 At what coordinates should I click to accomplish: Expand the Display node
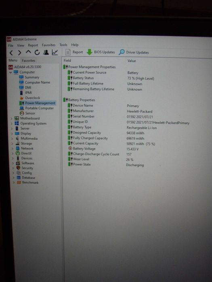pos(12,134)
